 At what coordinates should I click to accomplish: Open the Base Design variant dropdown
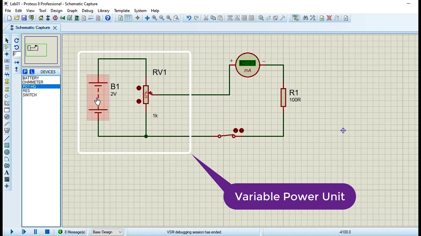pyautogui.click(x=107, y=232)
